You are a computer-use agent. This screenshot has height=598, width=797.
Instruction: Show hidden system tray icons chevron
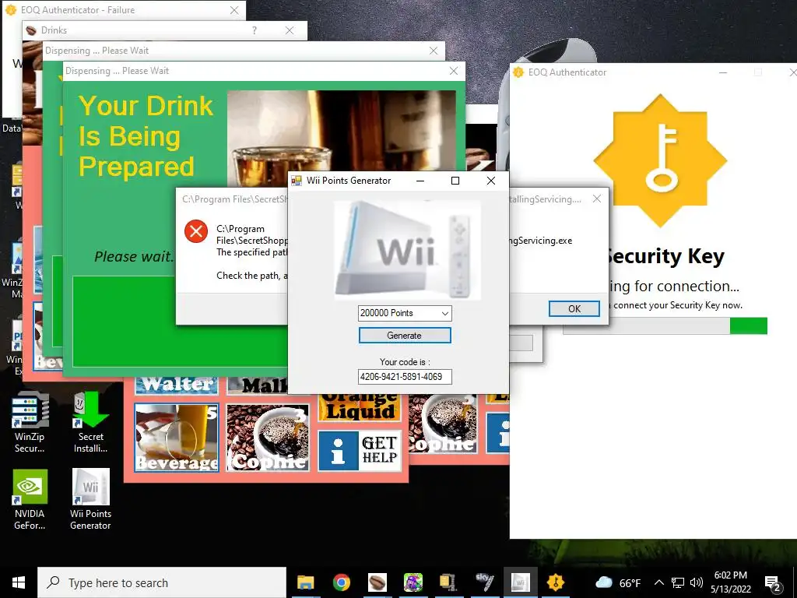[658, 582]
